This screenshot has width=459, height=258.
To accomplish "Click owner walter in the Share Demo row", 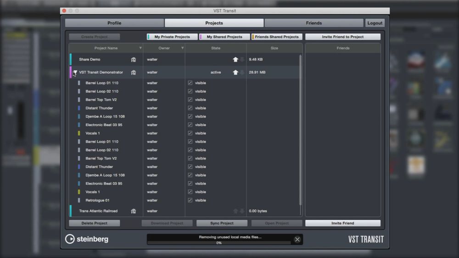I will (x=152, y=59).
